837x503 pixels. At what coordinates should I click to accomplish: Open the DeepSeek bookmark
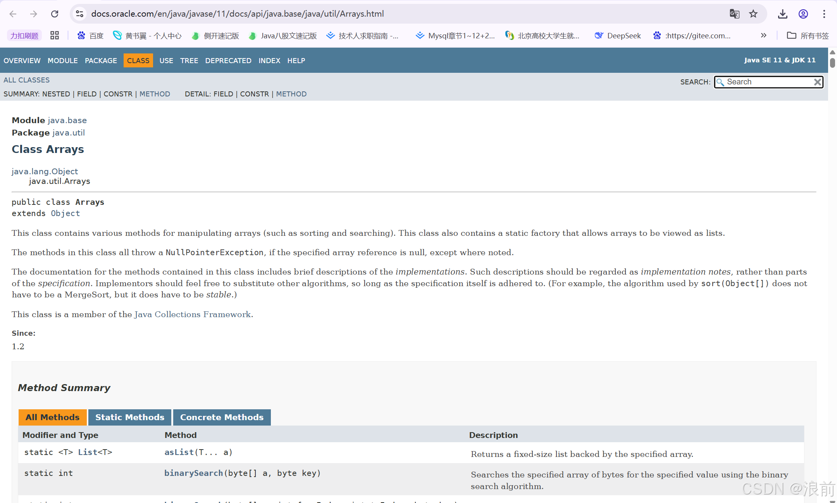pos(618,36)
